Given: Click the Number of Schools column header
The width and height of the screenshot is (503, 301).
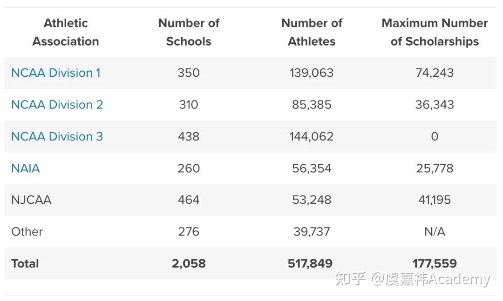Looking at the screenshot, I should [189, 32].
